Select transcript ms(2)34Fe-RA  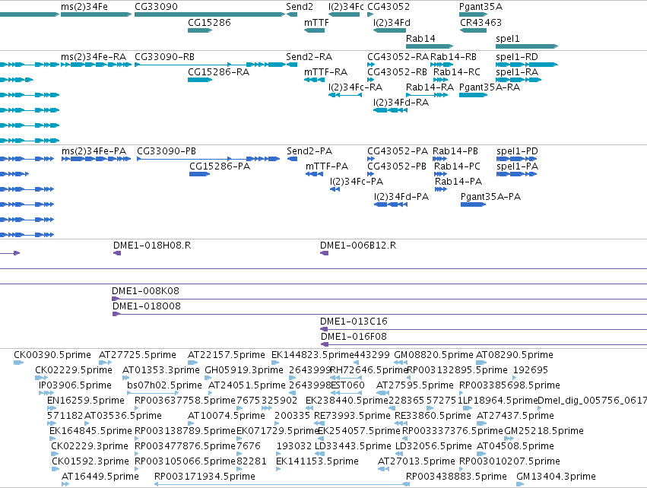pos(94,57)
